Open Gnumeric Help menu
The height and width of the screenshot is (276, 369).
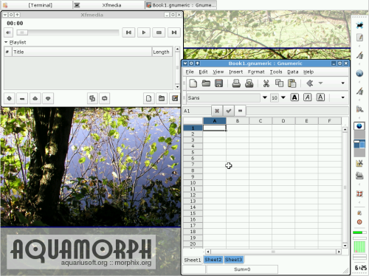click(308, 72)
